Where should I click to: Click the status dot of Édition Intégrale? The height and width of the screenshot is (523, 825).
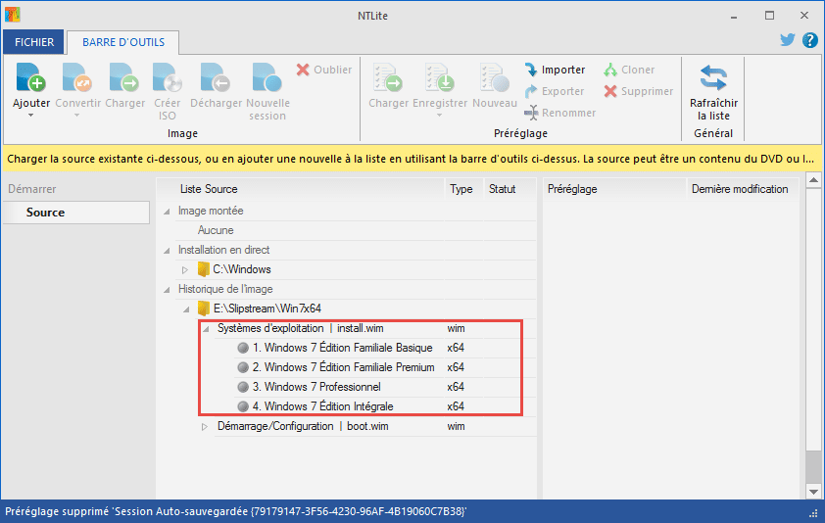[243, 406]
